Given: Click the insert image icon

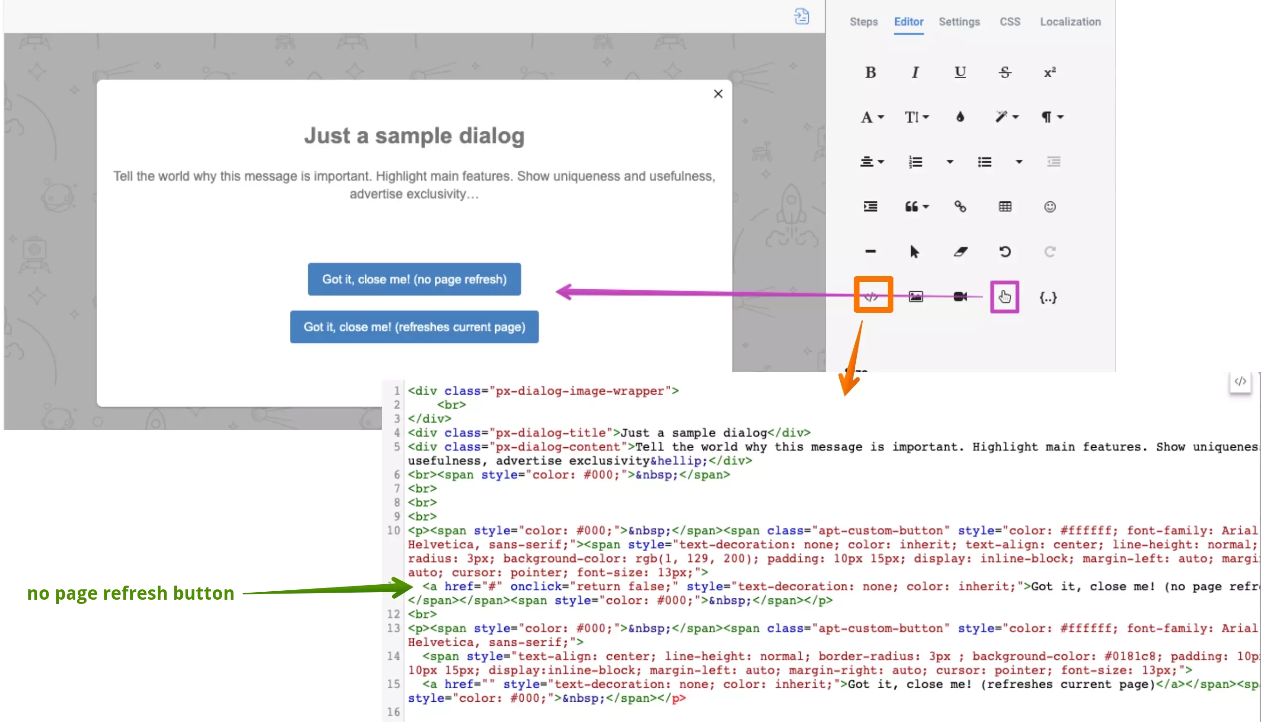Looking at the screenshot, I should pyautogui.click(x=915, y=296).
